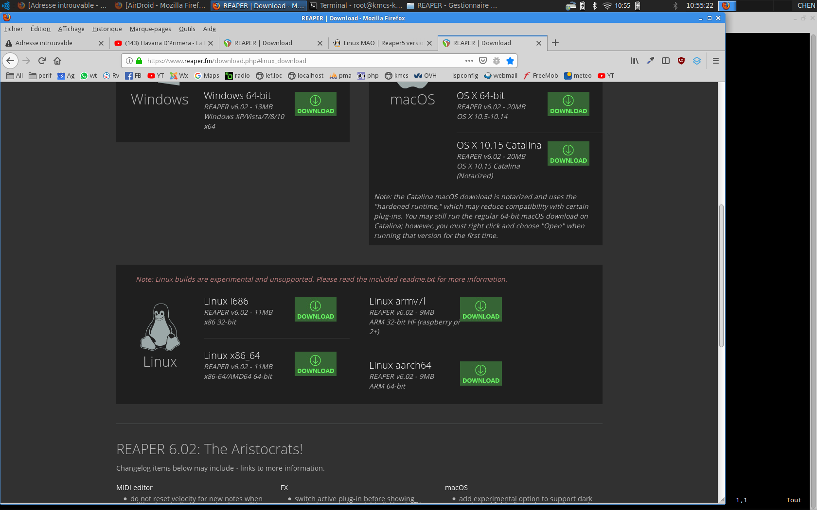Reload the current page
Screen dimensions: 817x510
(x=42, y=61)
